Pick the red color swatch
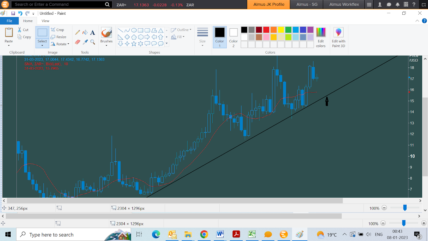 tap(266, 30)
